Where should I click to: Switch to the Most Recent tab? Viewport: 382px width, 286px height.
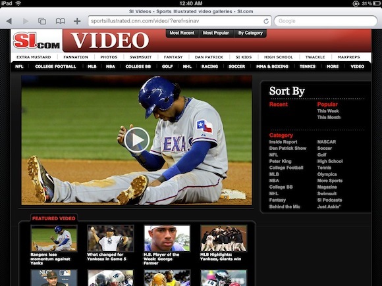click(182, 33)
